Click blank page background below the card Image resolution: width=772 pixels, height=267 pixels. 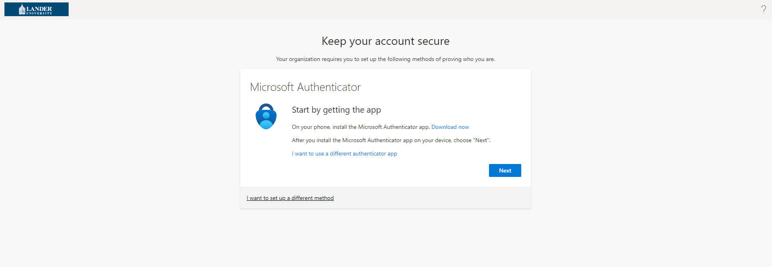point(385,238)
